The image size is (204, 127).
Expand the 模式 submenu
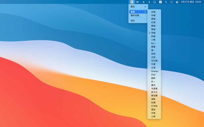click(138, 7)
